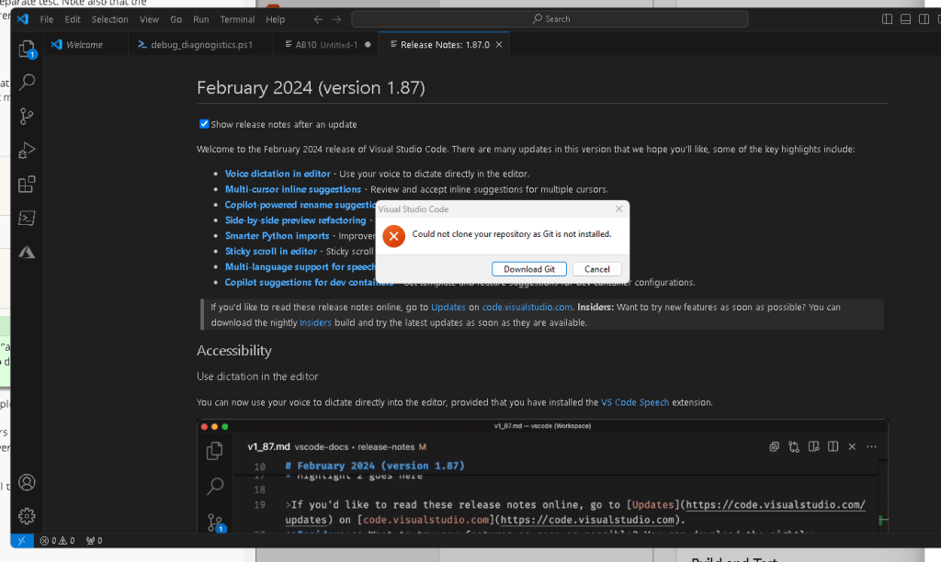
Task: Click explorer icon inside embedded release notes image
Action: (x=215, y=451)
